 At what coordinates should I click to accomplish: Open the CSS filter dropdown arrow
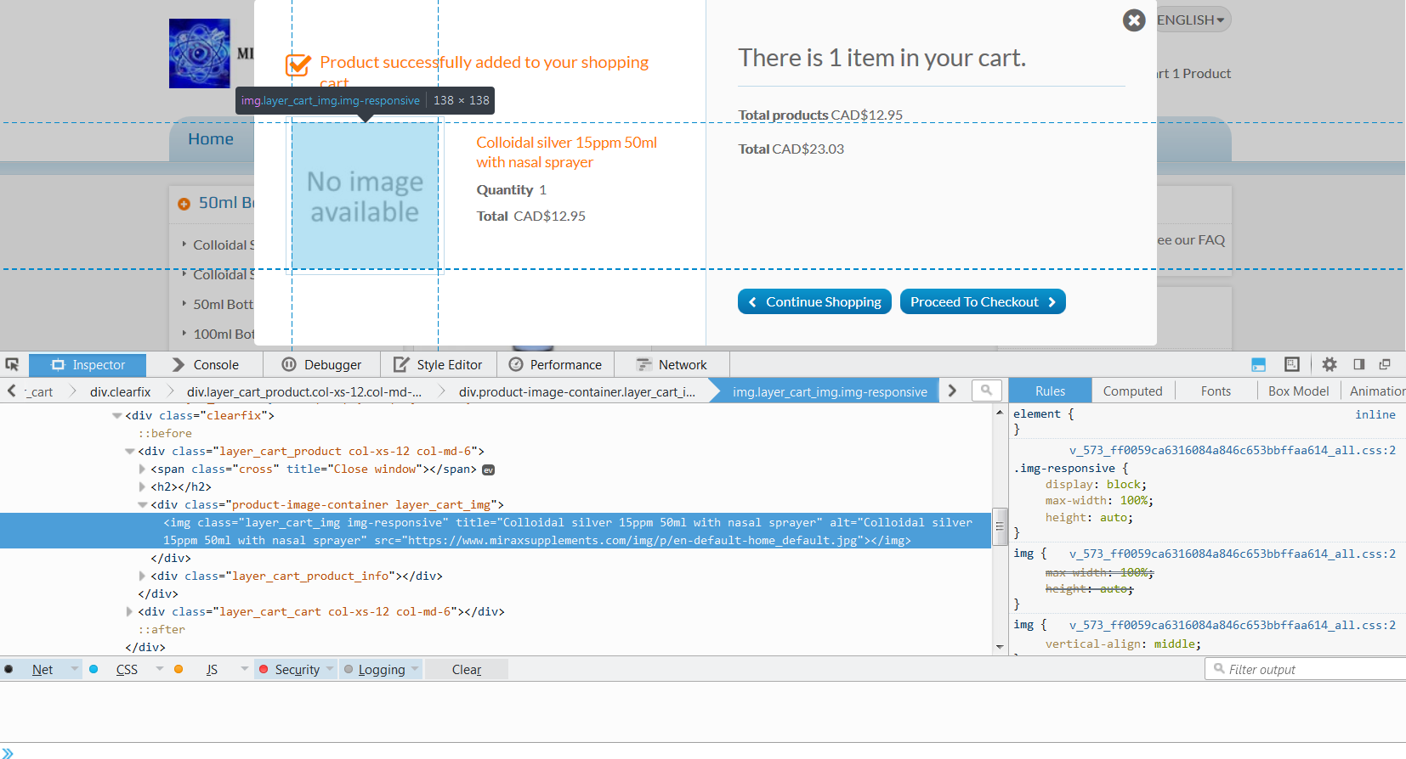pos(159,669)
